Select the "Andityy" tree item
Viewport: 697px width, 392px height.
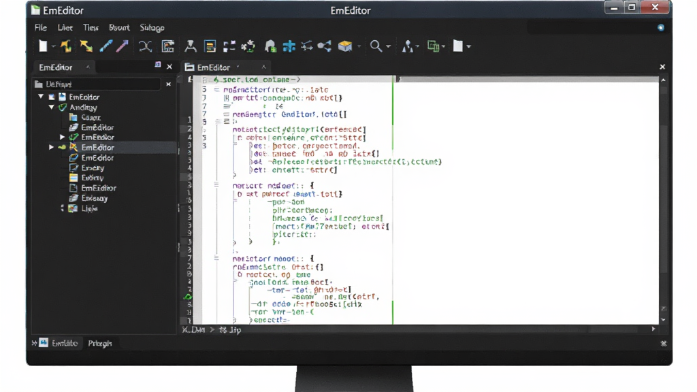(83, 108)
